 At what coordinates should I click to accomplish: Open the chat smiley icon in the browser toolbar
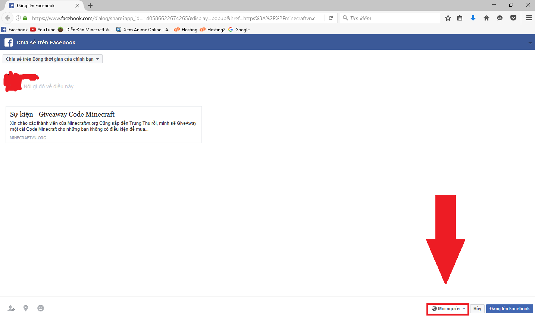(500, 18)
